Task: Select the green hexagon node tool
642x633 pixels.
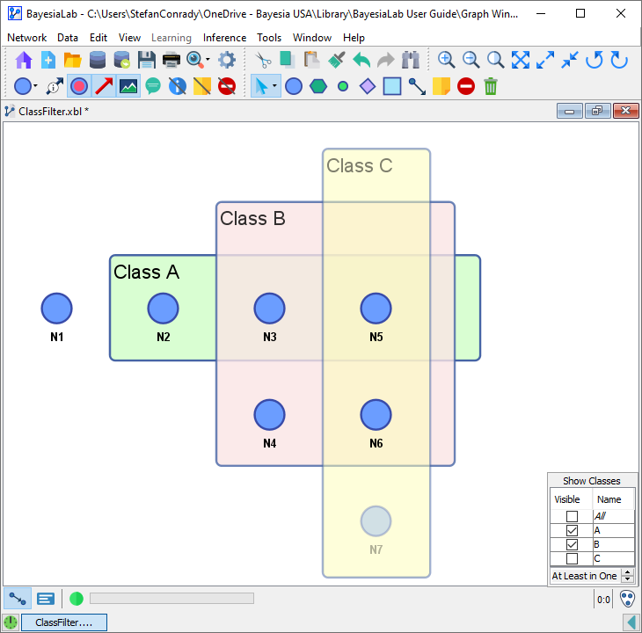Action: click(318, 86)
